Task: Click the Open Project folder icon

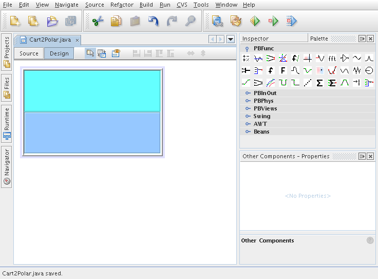Action: point(52,21)
